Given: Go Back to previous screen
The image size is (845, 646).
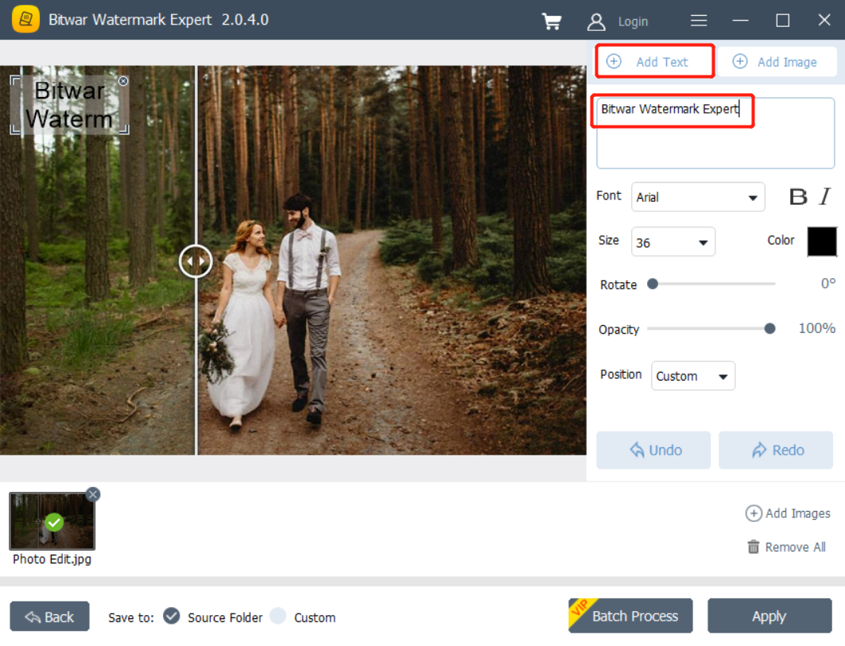Looking at the screenshot, I should point(49,617).
